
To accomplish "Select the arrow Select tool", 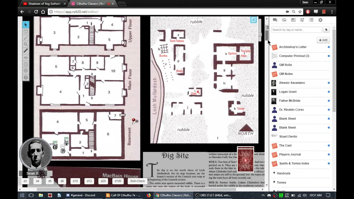I will pos(26,25).
